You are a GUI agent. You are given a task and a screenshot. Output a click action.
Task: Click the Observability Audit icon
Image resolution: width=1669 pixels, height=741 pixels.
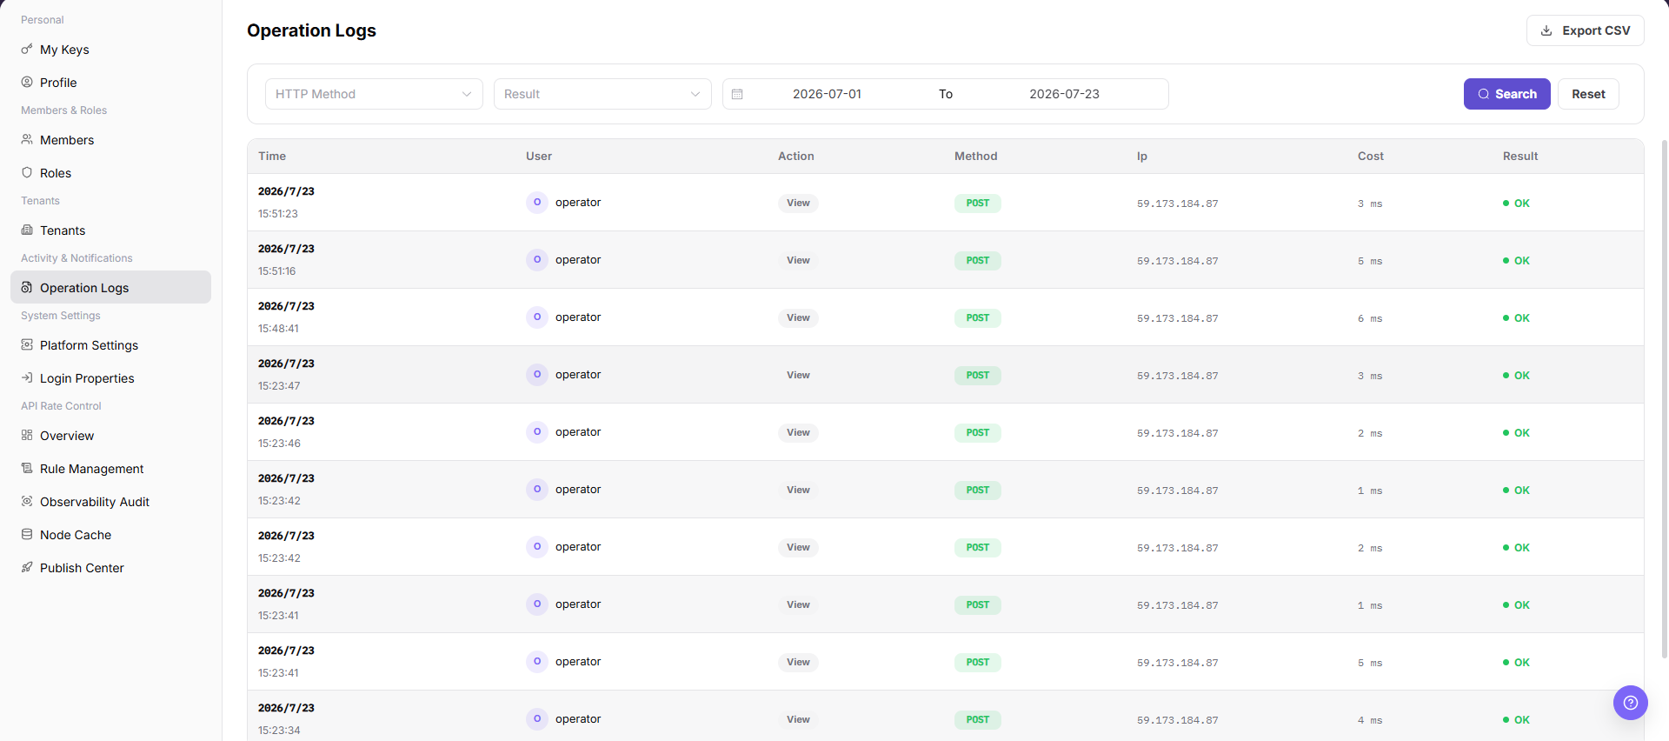(x=27, y=501)
